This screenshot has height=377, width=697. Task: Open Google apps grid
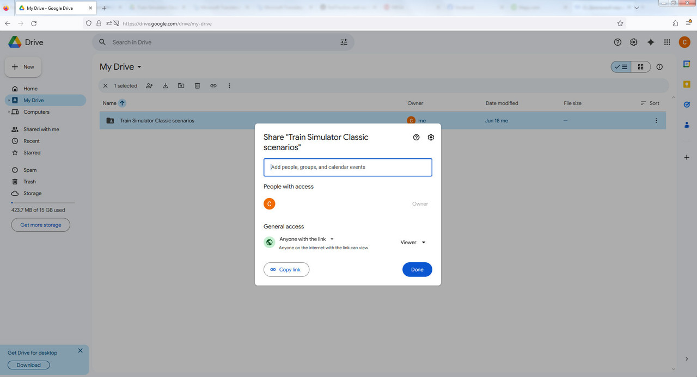coord(667,42)
